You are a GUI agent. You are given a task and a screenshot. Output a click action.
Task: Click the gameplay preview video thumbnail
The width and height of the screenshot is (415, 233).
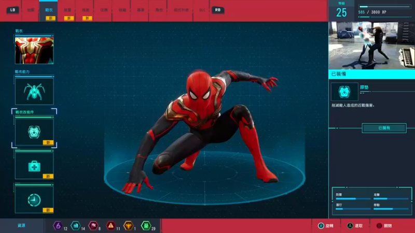pyautogui.click(x=371, y=46)
